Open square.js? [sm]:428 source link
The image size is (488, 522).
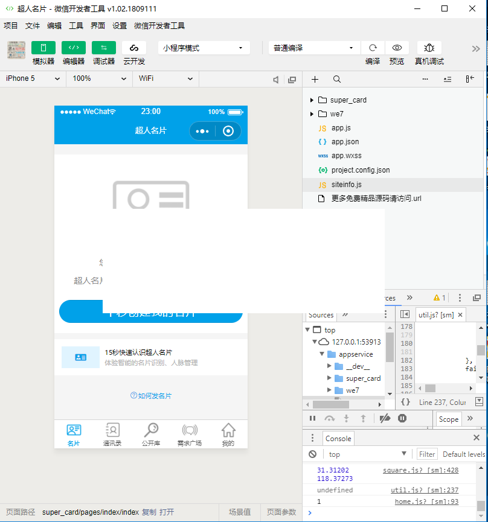421,470
